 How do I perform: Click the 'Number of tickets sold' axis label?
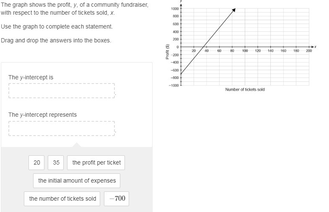pos(245,89)
